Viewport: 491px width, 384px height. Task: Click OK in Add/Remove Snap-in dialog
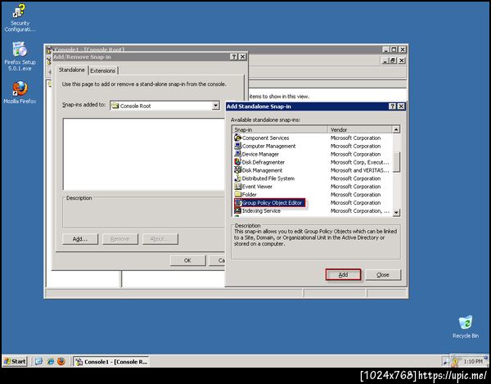(x=187, y=260)
